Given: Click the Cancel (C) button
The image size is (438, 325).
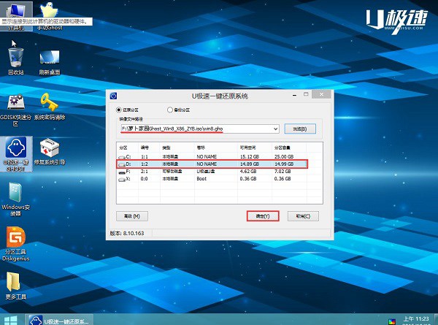Looking at the screenshot, I should tap(303, 216).
